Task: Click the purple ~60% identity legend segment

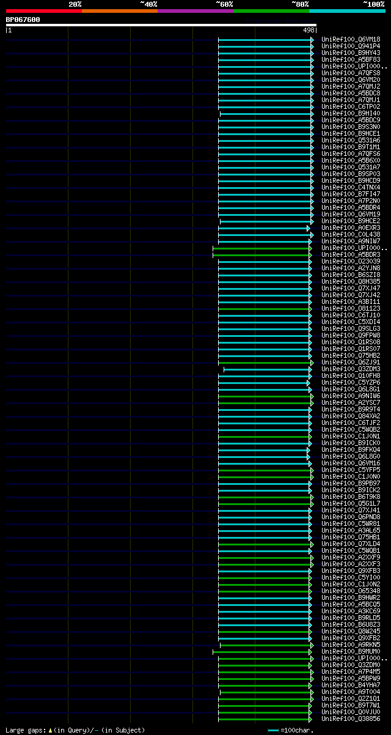Action: tap(195, 10)
